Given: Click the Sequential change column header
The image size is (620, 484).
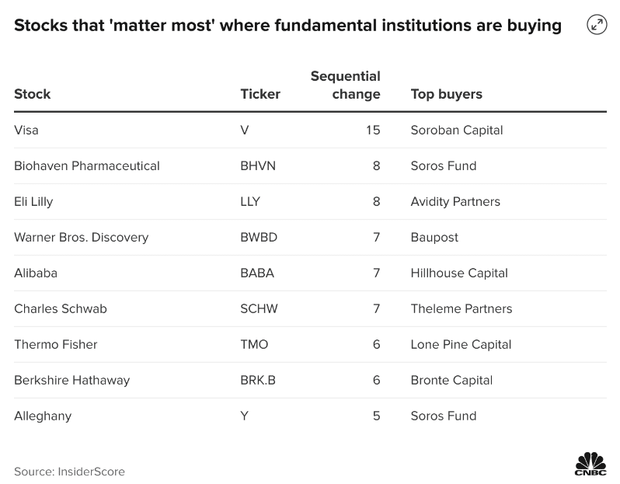Looking at the screenshot, I should tap(345, 85).
